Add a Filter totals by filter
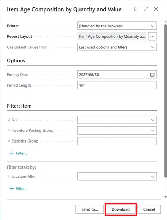 pyautogui.click(x=18, y=189)
